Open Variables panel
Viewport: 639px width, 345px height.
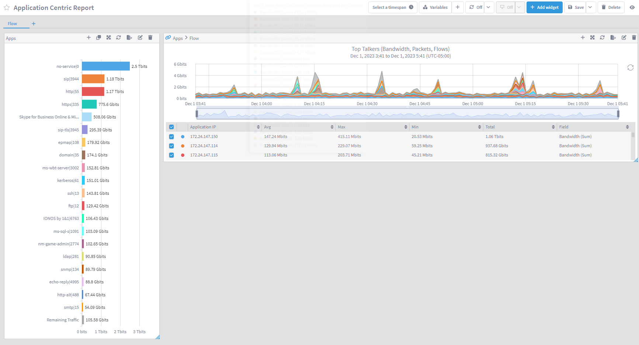pyautogui.click(x=435, y=7)
